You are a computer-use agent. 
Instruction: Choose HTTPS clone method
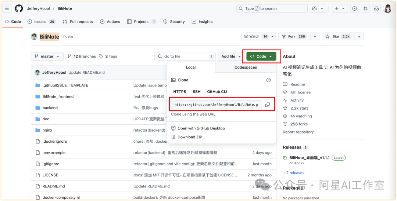(x=179, y=92)
